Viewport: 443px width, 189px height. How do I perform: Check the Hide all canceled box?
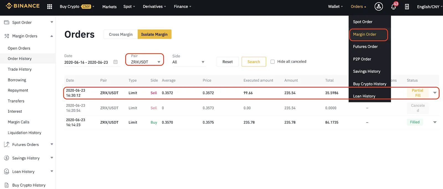pyautogui.click(x=272, y=62)
